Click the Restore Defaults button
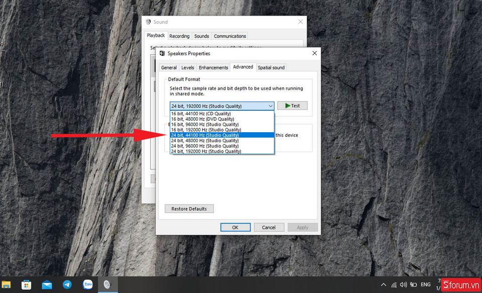 [189, 209]
